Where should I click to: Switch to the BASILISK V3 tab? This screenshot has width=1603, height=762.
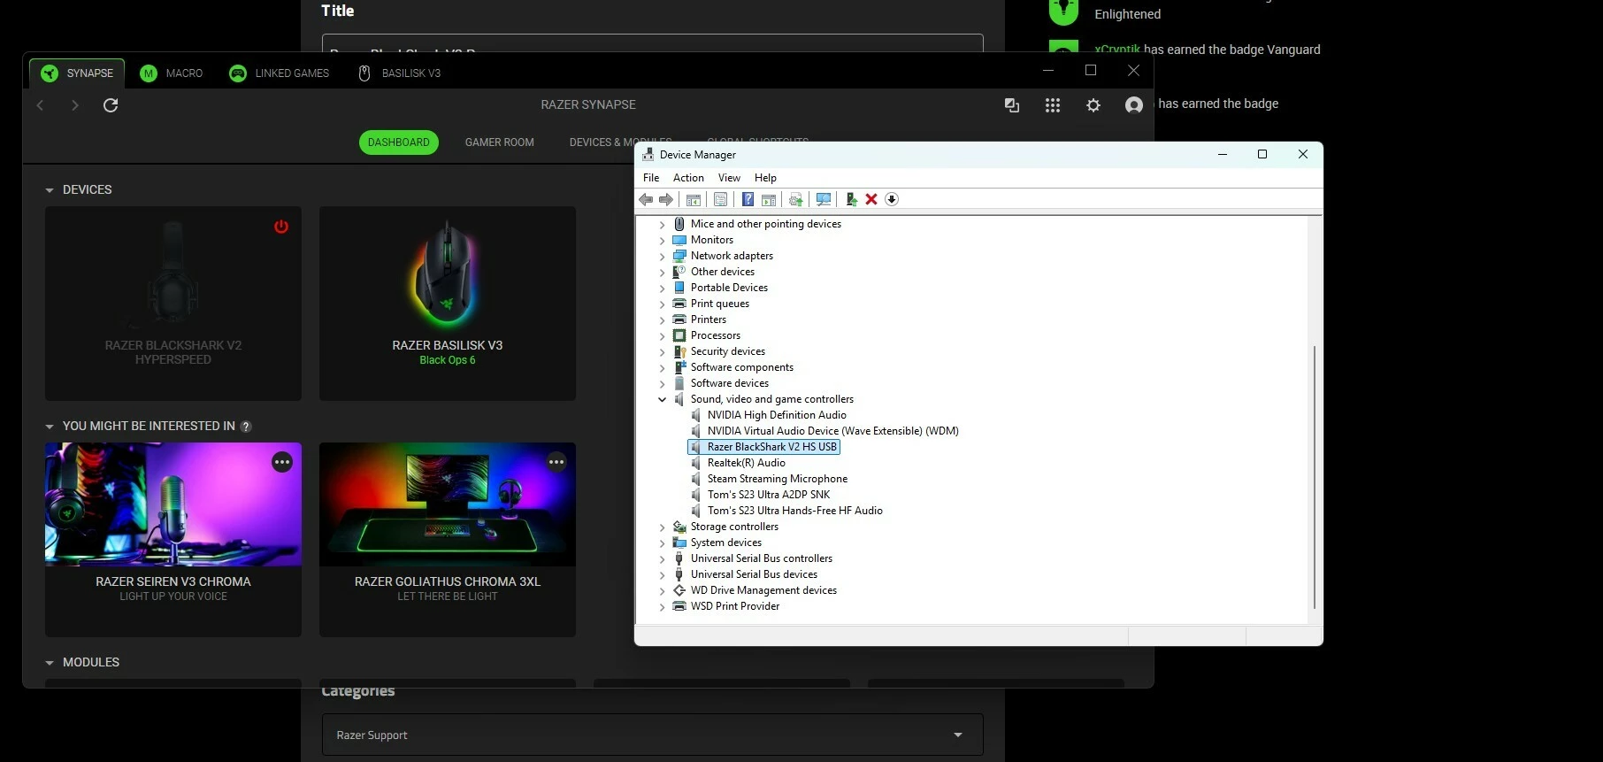[x=399, y=73]
